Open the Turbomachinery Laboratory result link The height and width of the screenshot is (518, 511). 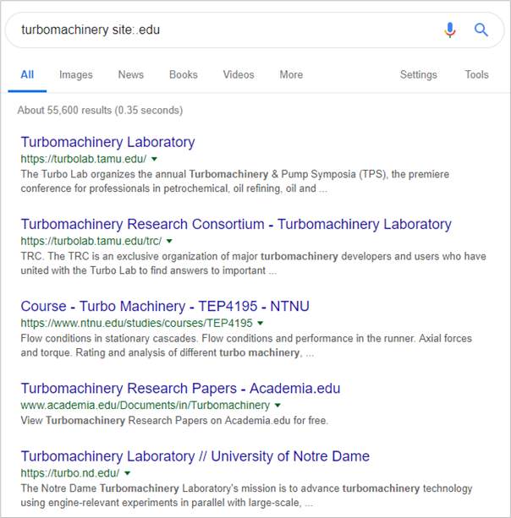tap(107, 142)
